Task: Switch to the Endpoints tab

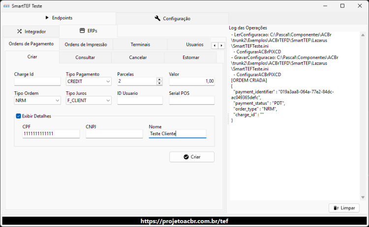Action: 58,18
